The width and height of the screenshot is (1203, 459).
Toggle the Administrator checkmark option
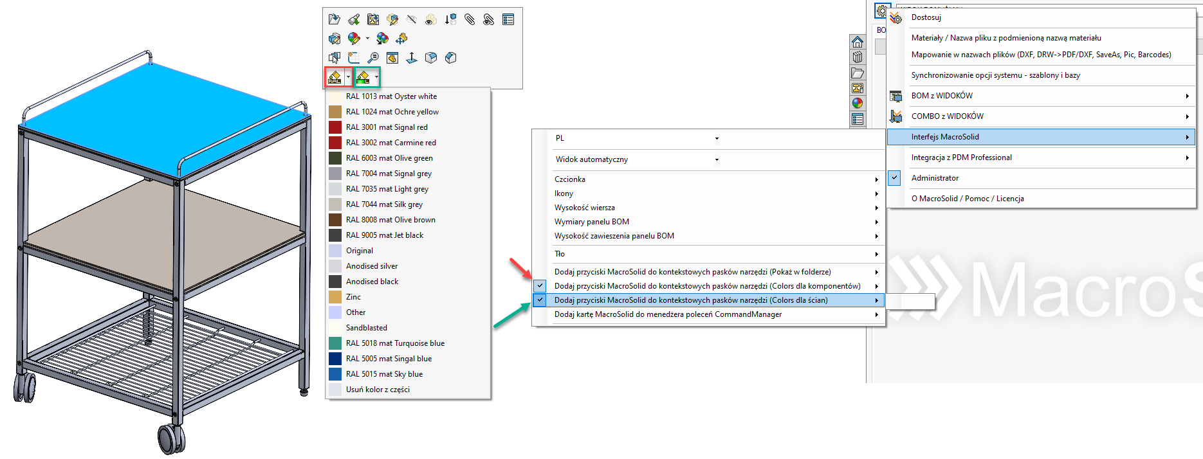(x=894, y=178)
